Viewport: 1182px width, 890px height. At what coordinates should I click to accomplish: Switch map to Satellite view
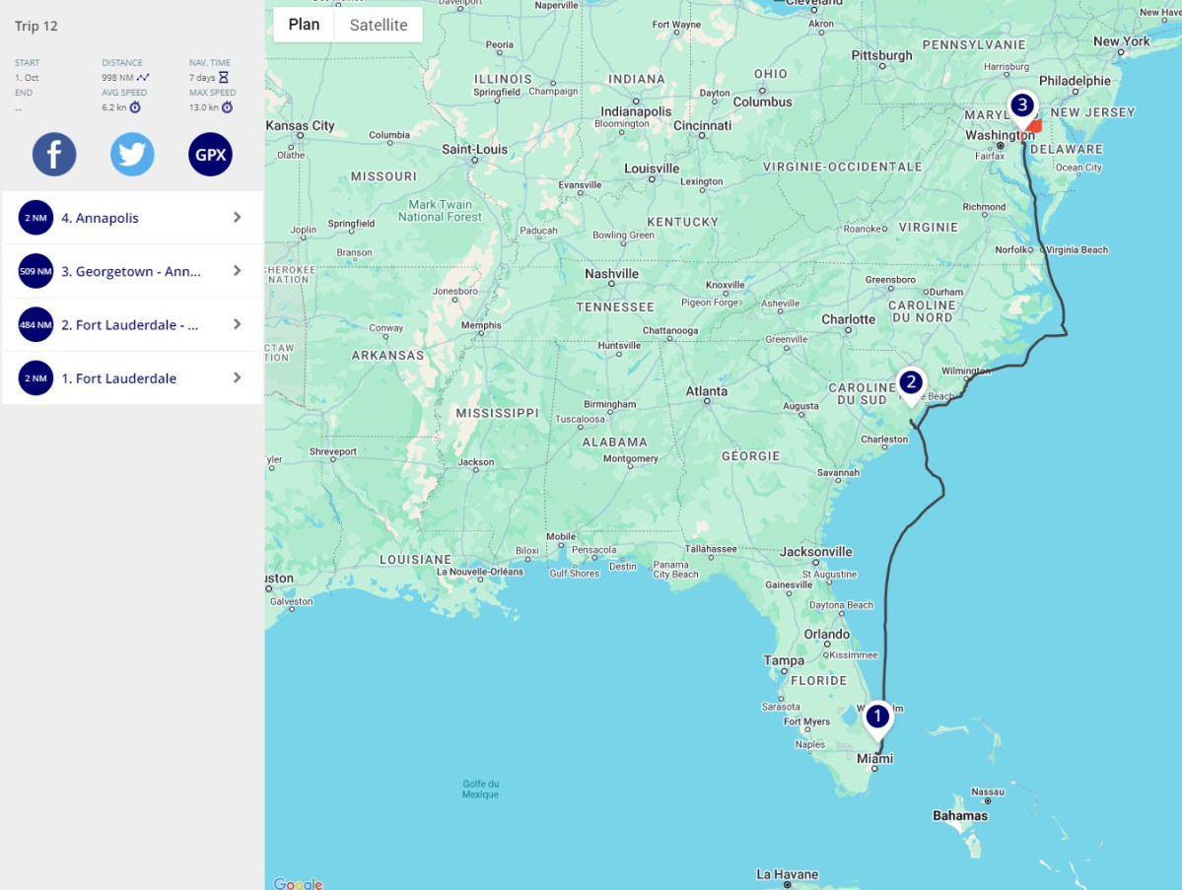379,25
